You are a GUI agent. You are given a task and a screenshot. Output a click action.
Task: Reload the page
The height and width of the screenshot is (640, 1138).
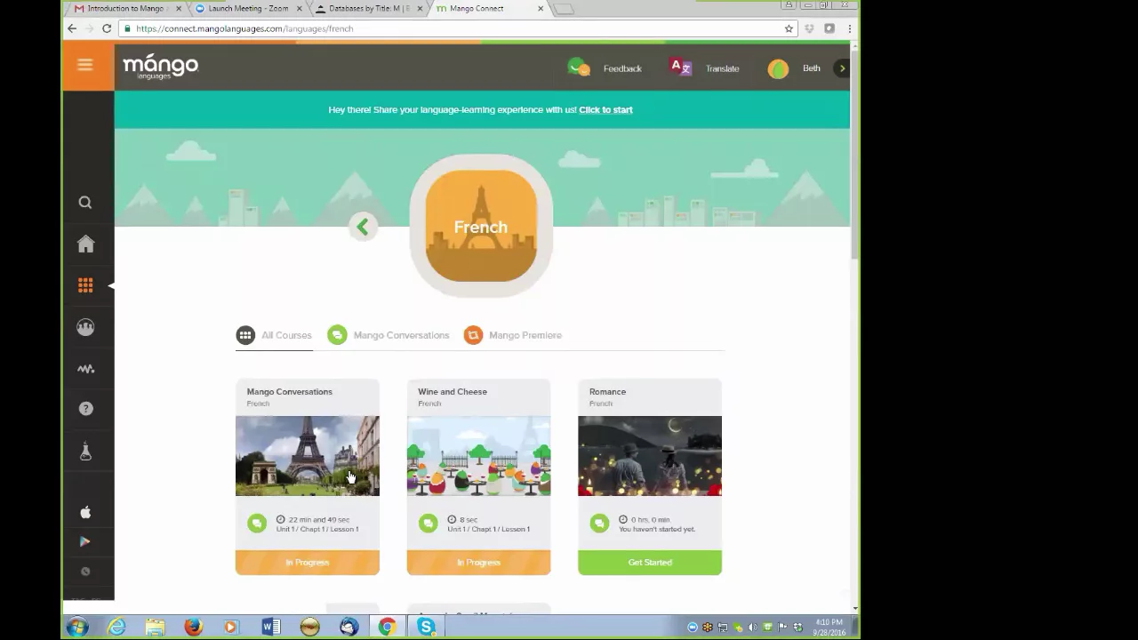(x=107, y=28)
